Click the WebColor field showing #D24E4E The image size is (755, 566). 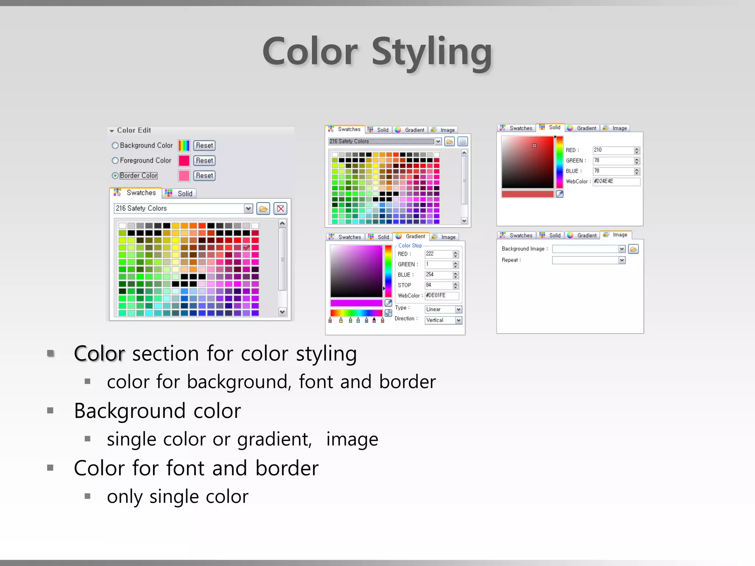click(616, 182)
